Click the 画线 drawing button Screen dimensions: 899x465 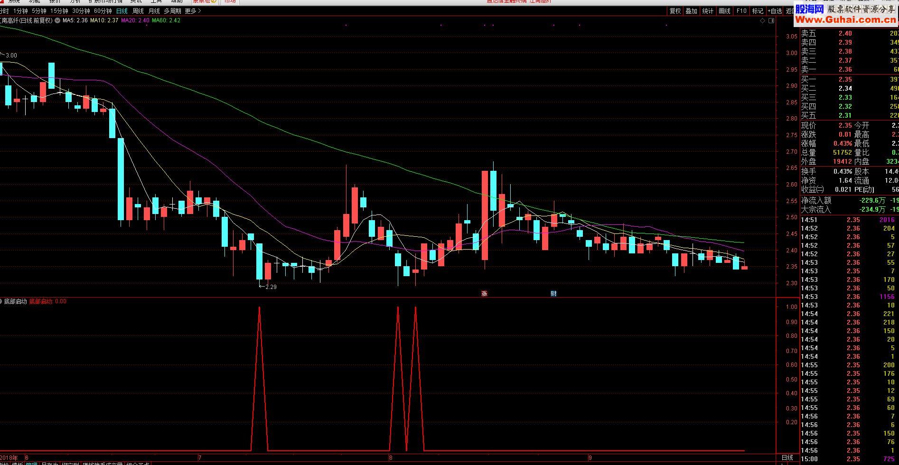[724, 11]
